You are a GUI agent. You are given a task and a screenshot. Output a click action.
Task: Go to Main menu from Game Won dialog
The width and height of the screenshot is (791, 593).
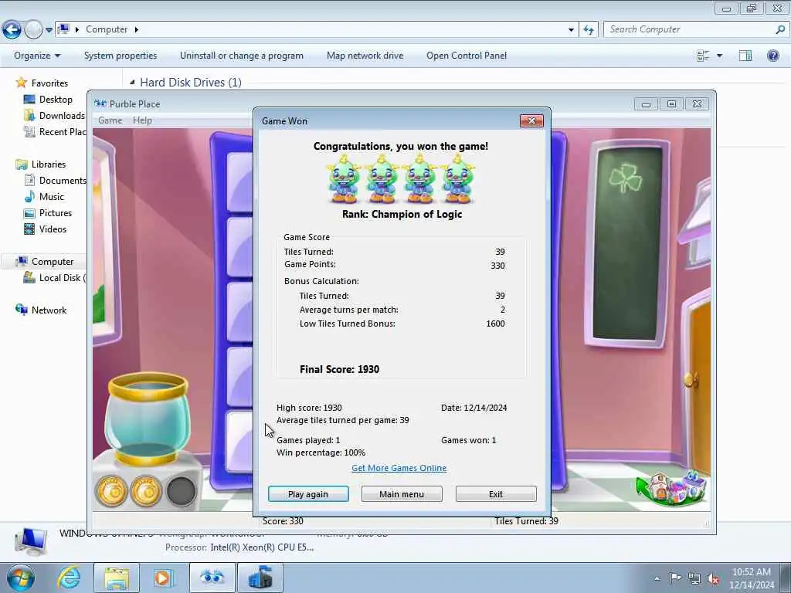click(402, 494)
